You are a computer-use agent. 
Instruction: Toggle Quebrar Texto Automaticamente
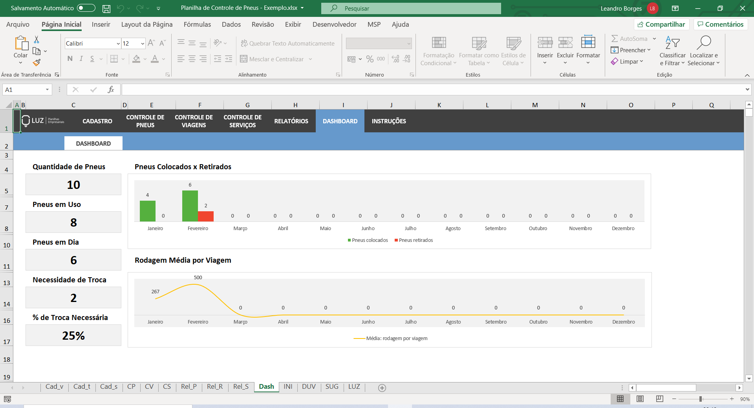tap(287, 43)
